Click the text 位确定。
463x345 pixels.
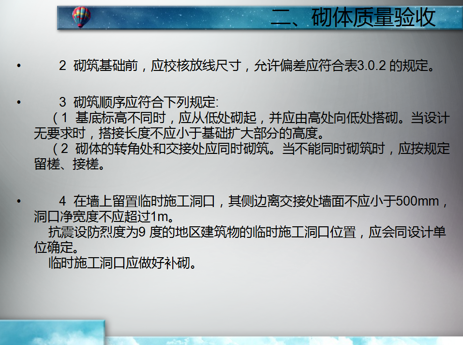point(57,248)
